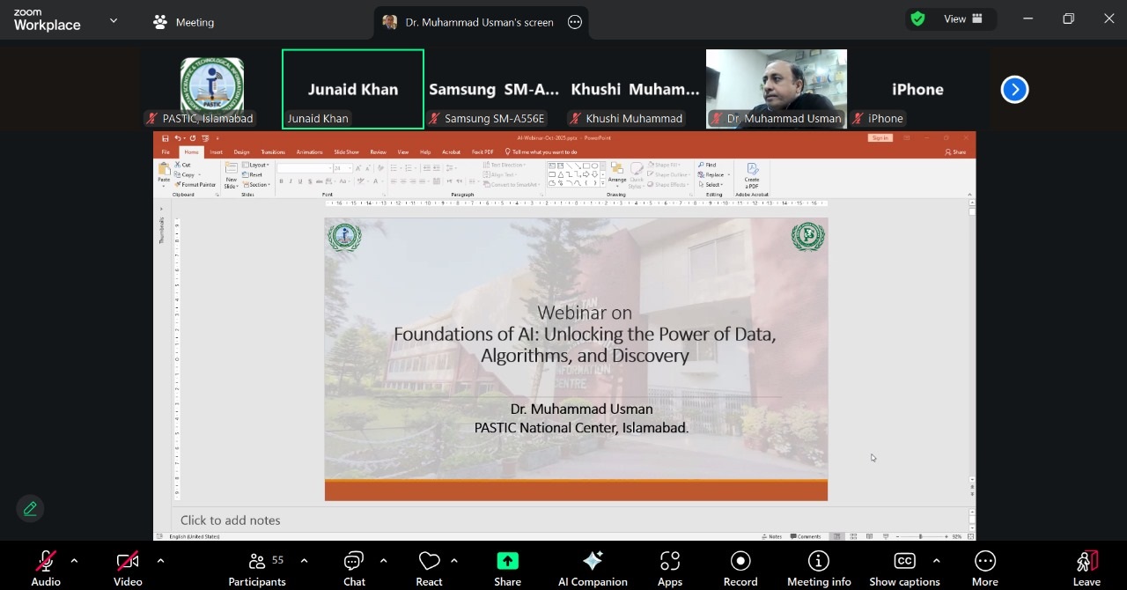Click the Sign in button in PowerPoint
Viewport: 1127px width, 590px height.
(x=881, y=137)
